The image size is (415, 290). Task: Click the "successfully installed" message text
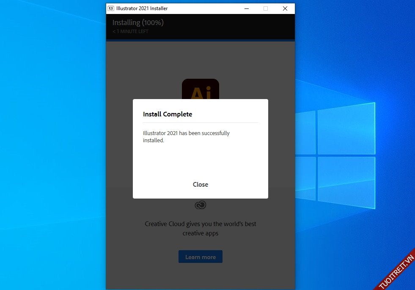point(186,136)
